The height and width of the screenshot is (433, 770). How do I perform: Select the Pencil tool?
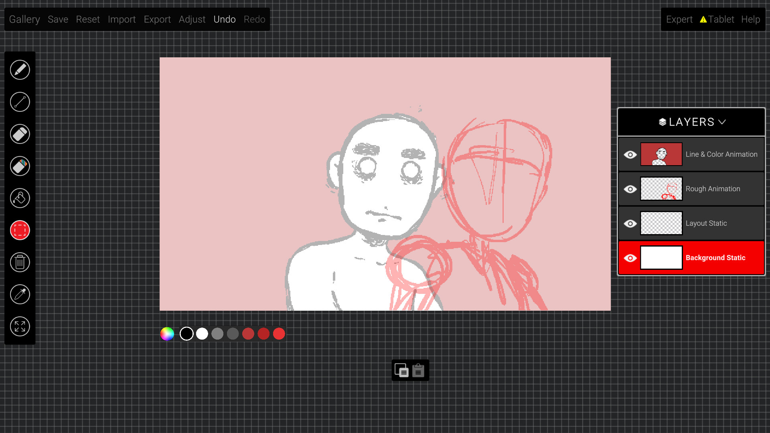pos(20,70)
